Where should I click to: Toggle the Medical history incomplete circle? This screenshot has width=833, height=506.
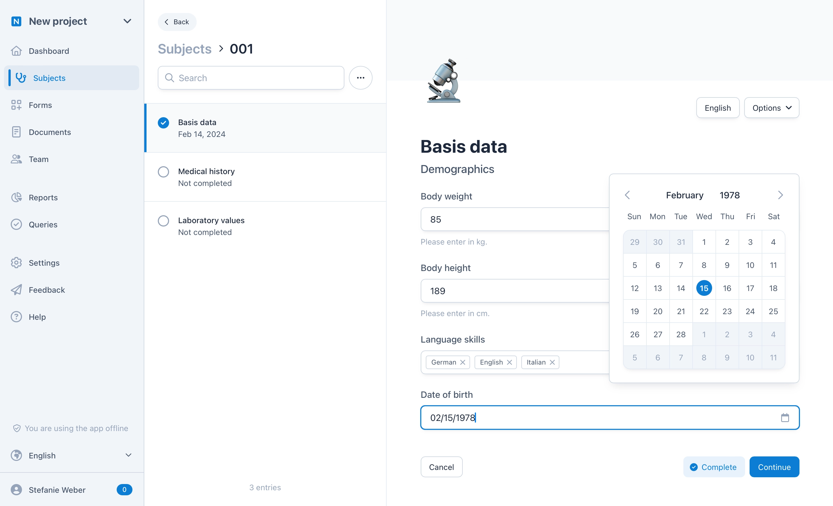click(163, 171)
